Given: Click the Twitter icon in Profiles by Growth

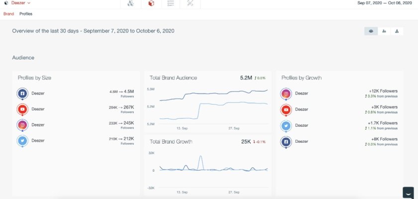Looking at the screenshot, I should [286, 125].
